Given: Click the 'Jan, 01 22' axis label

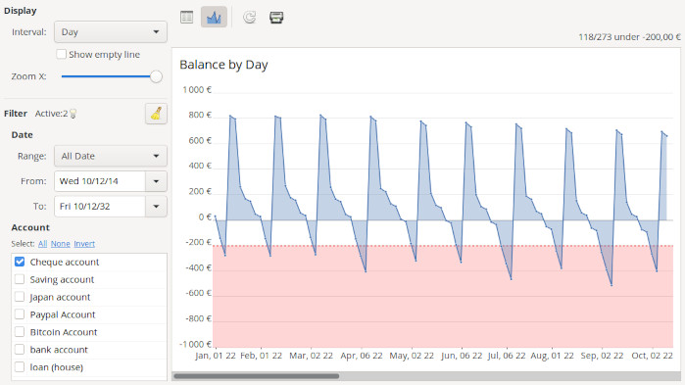Looking at the screenshot, I should tap(216, 356).
